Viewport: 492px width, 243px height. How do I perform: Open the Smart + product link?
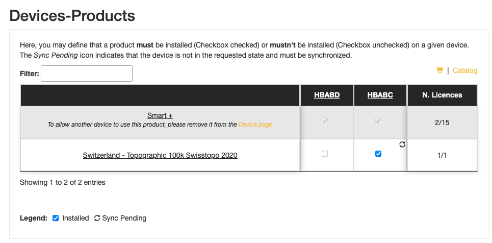pyautogui.click(x=160, y=115)
